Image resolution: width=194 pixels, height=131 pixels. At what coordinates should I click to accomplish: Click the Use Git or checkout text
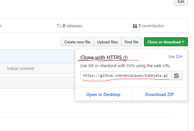pos(126,66)
